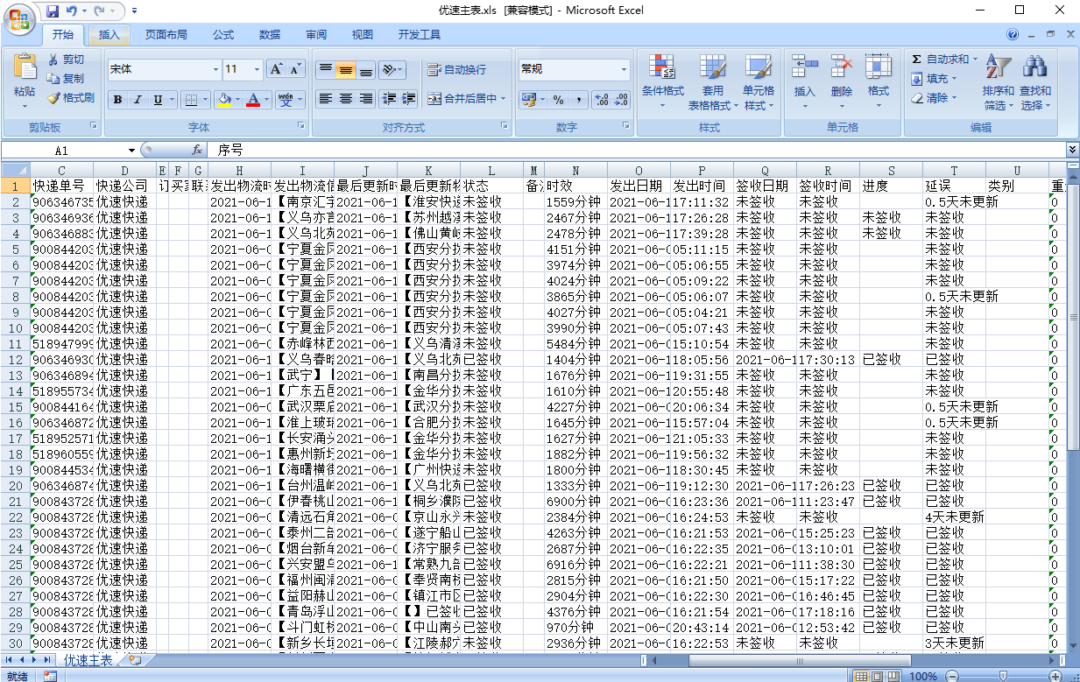Apply red font color

[254, 100]
